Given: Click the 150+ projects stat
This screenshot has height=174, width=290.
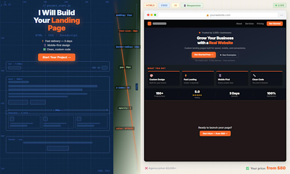Looking at the screenshot, I should [x=159, y=94].
